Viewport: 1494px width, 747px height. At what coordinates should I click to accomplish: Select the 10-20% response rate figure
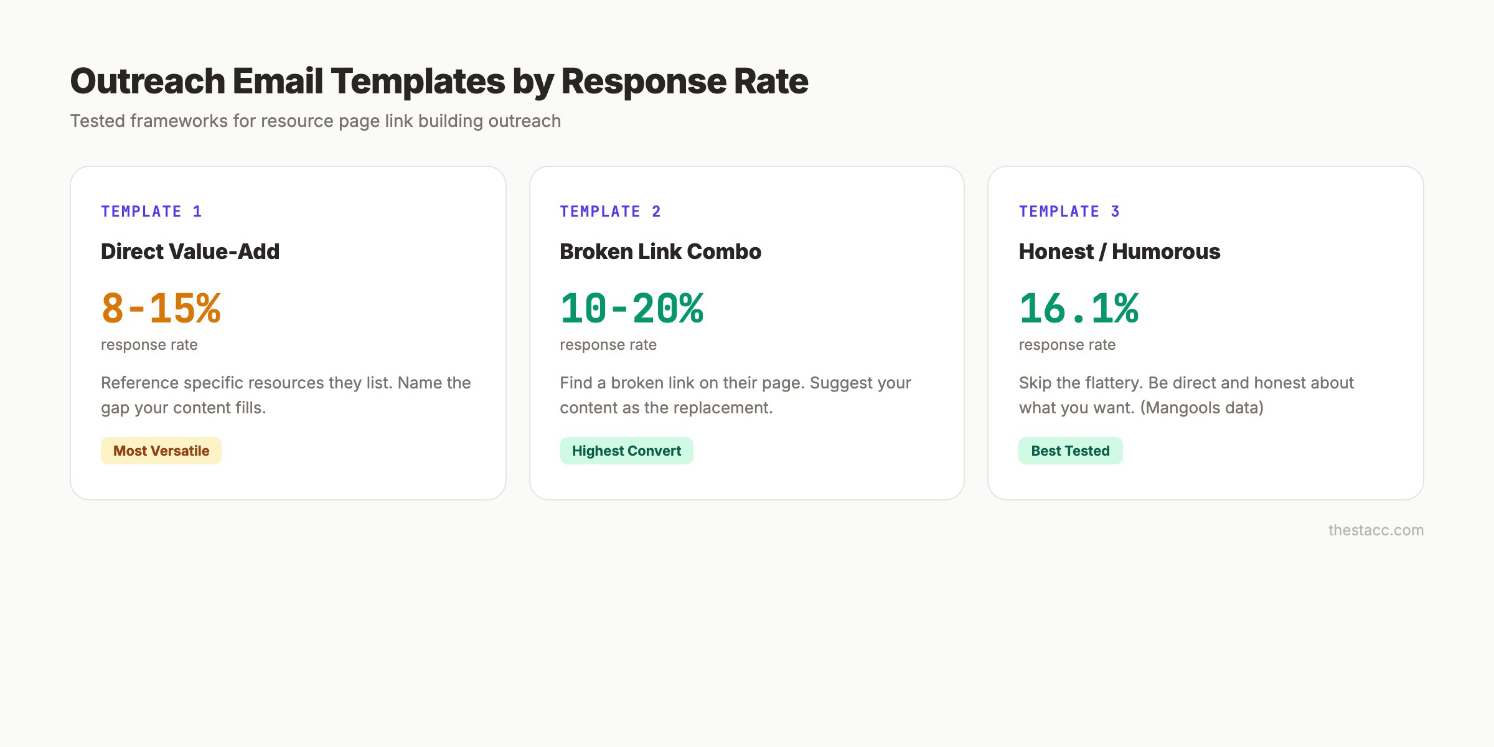coord(632,308)
